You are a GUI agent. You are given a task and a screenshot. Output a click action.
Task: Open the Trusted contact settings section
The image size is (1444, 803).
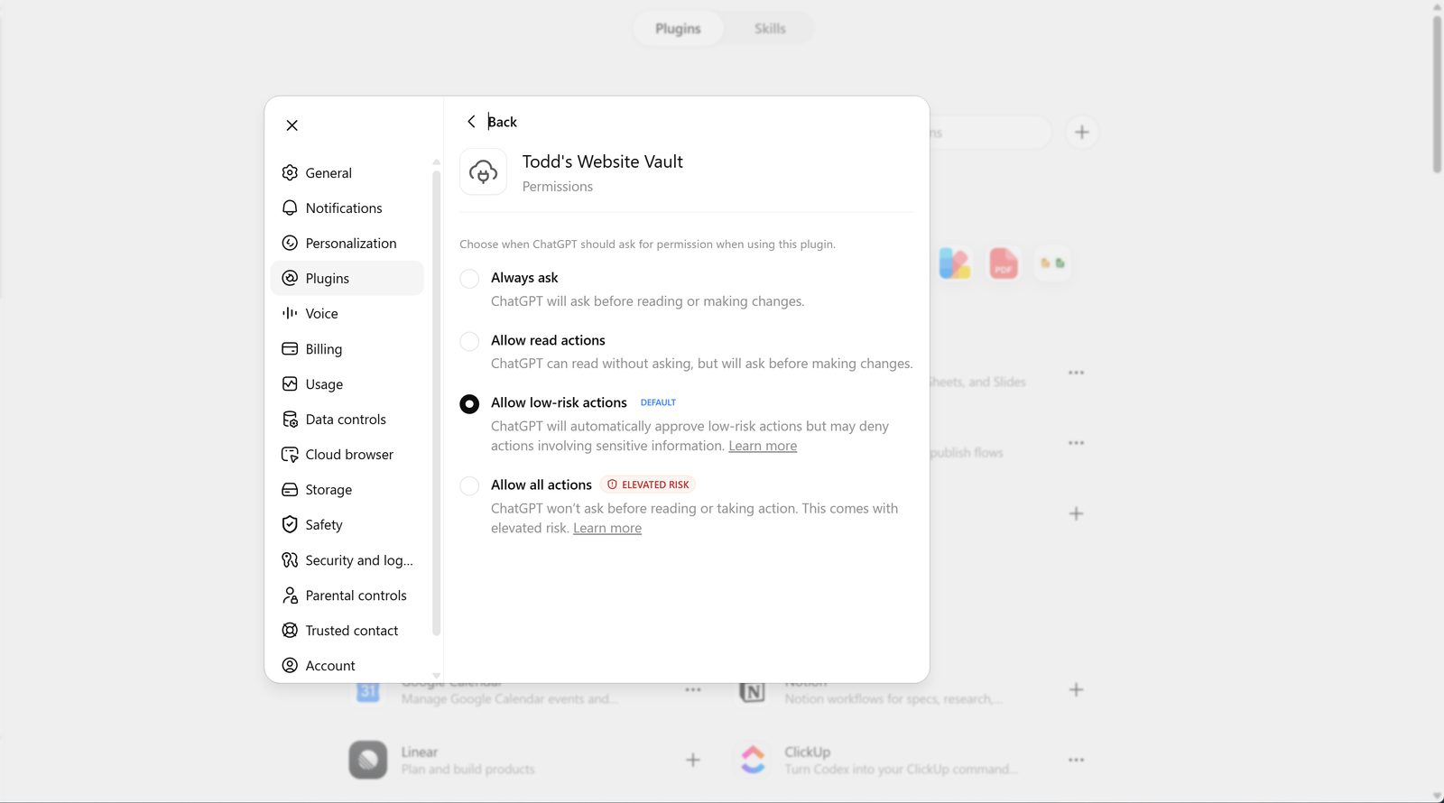pyautogui.click(x=347, y=630)
